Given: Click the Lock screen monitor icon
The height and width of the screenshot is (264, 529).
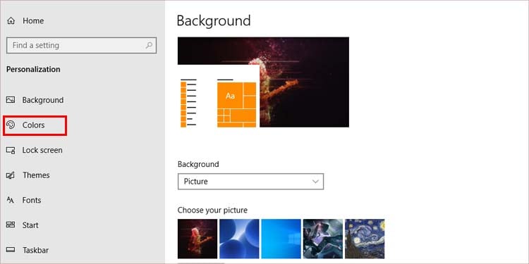Looking at the screenshot, I should tap(11, 150).
